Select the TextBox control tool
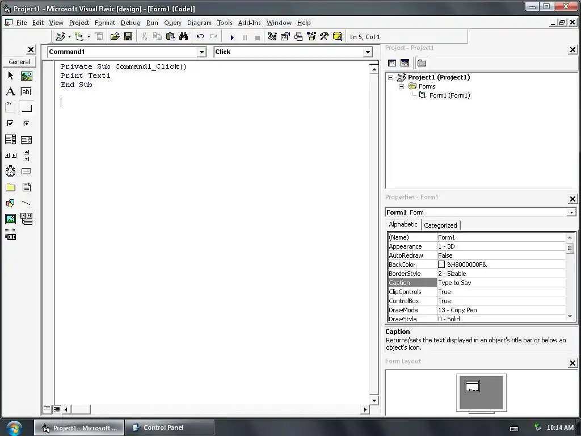This screenshot has width=581, height=436. pos(26,91)
